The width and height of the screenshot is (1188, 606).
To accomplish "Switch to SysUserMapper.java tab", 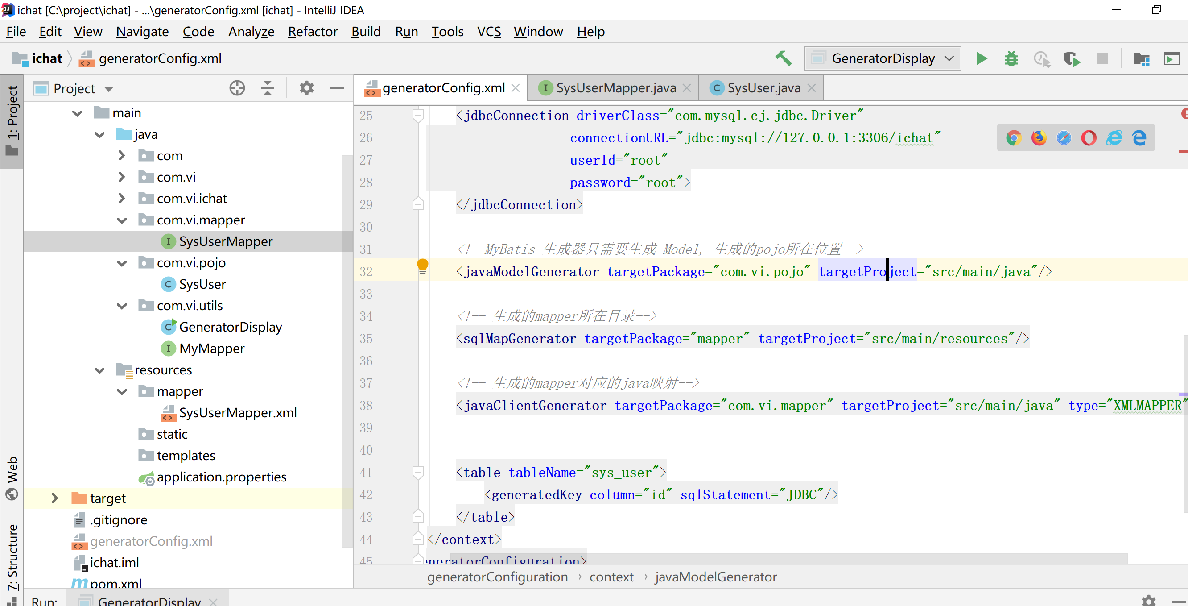I will 615,88.
